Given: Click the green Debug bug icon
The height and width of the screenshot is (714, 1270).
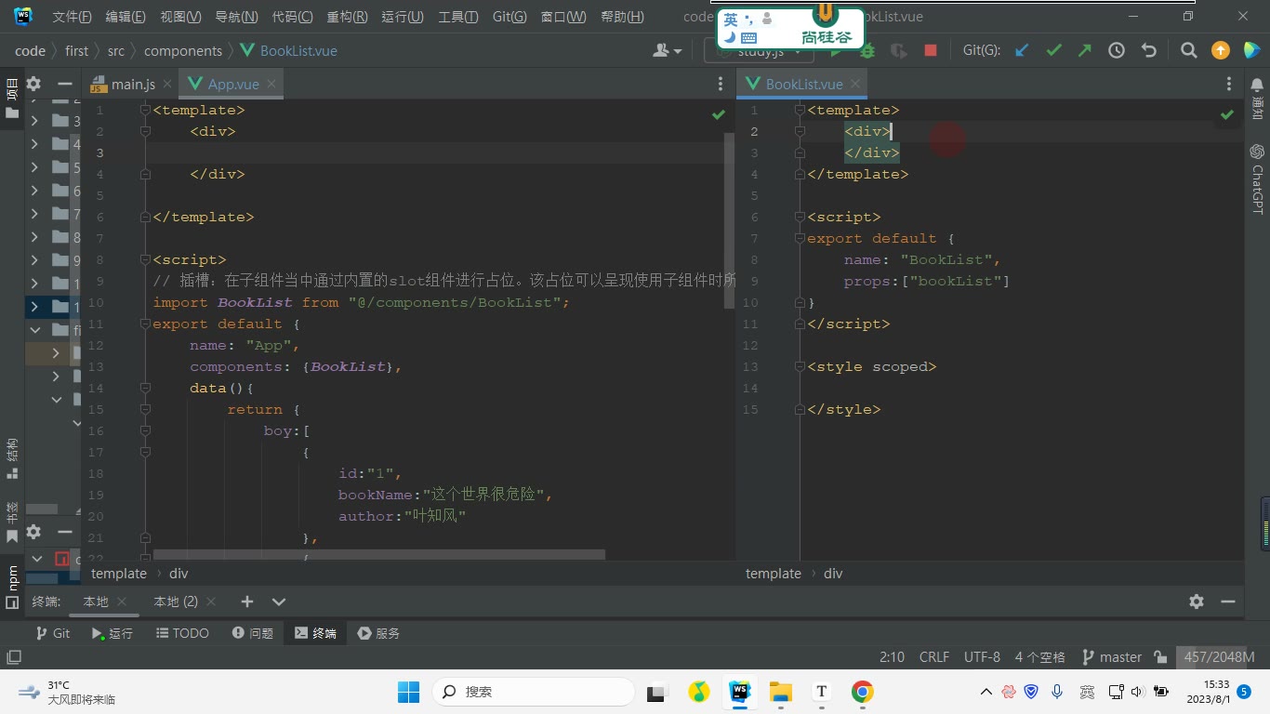Looking at the screenshot, I should (867, 51).
